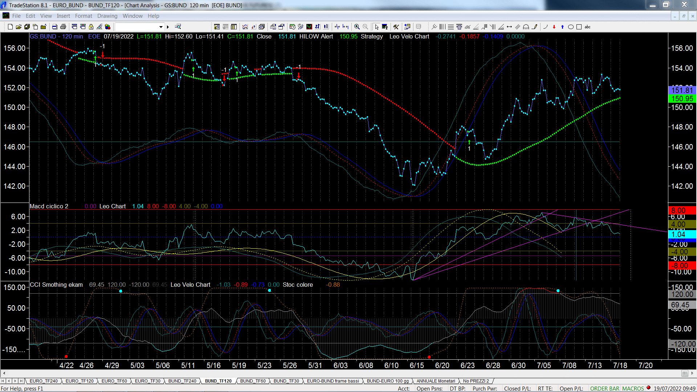
Task: Click the horizontal scrollbar left arrow
Action: (4, 373)
